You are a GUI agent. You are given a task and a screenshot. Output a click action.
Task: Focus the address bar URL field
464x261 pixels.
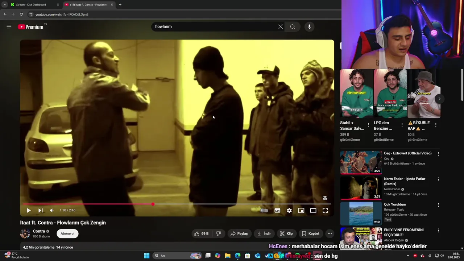(x=181, y=14)
